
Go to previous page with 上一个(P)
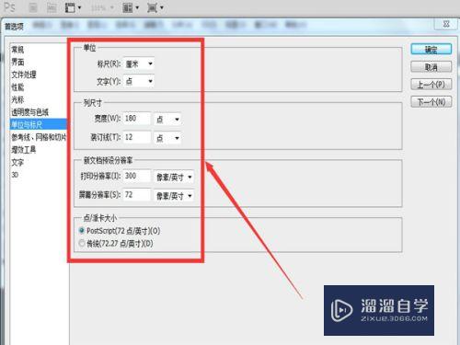tap(431, 85)
